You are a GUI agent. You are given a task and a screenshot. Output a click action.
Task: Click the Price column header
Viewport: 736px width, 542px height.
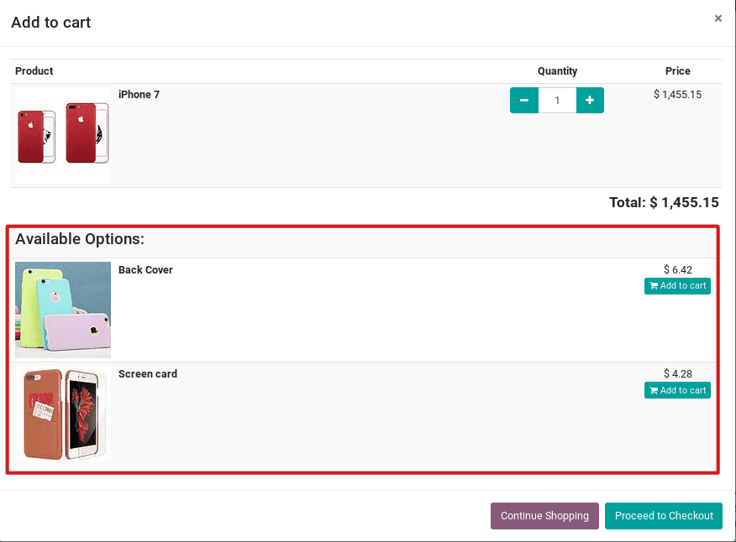pyautogui.click(x=677, y=71)
